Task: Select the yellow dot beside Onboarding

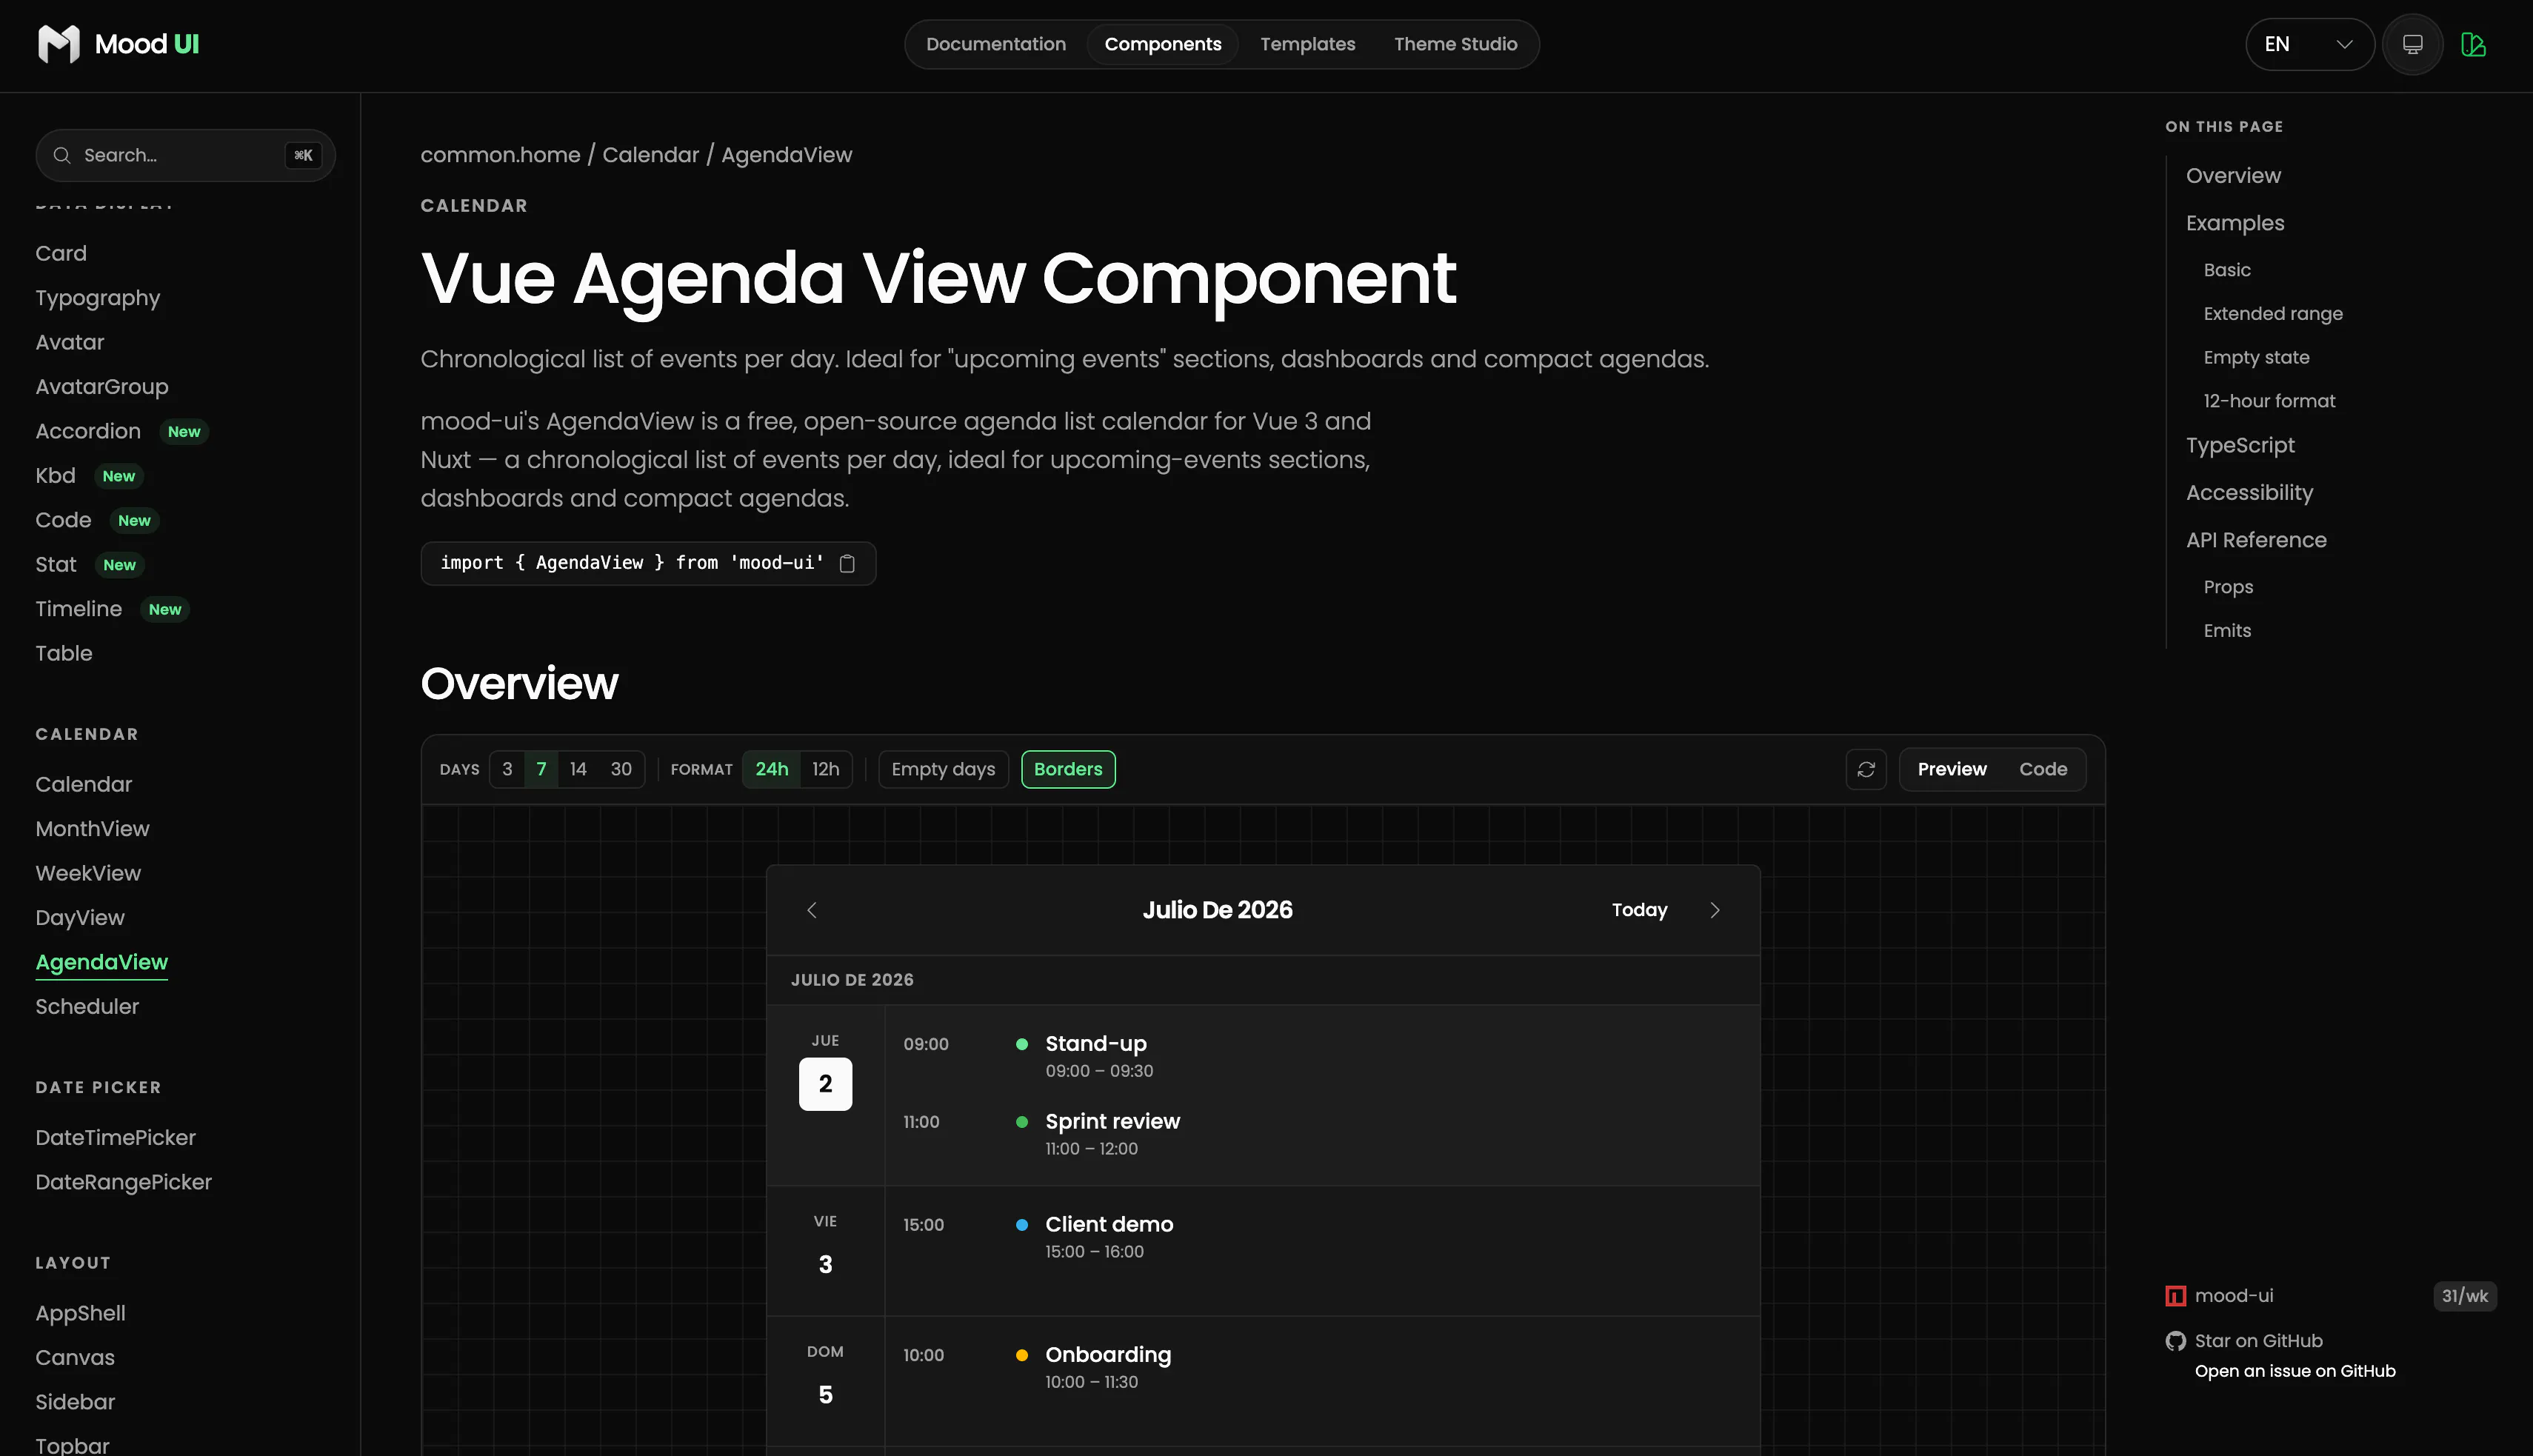Action: (x=1022, y=1355)
